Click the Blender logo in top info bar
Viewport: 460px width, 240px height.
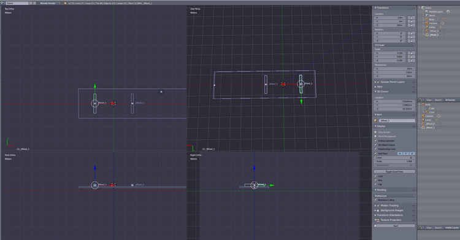click(65, 3)
